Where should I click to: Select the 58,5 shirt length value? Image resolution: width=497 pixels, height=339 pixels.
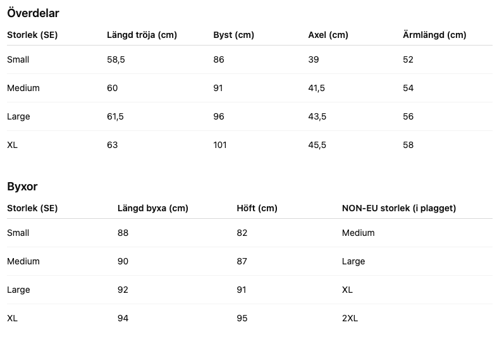(x=115, y=59)
